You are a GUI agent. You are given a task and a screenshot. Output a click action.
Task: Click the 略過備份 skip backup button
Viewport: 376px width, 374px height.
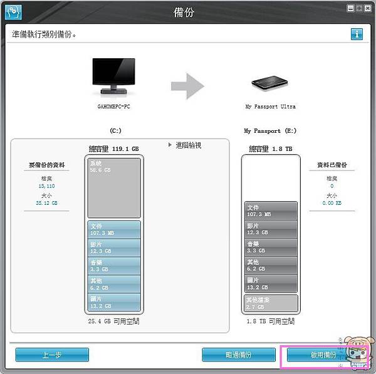coord(239,355)
